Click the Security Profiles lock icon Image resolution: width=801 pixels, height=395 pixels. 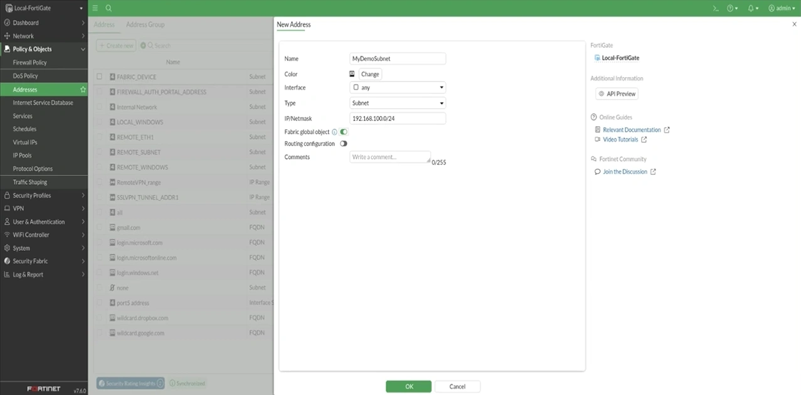point(7,195)
